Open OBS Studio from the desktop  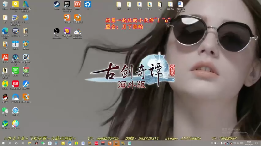pos(57,31)
